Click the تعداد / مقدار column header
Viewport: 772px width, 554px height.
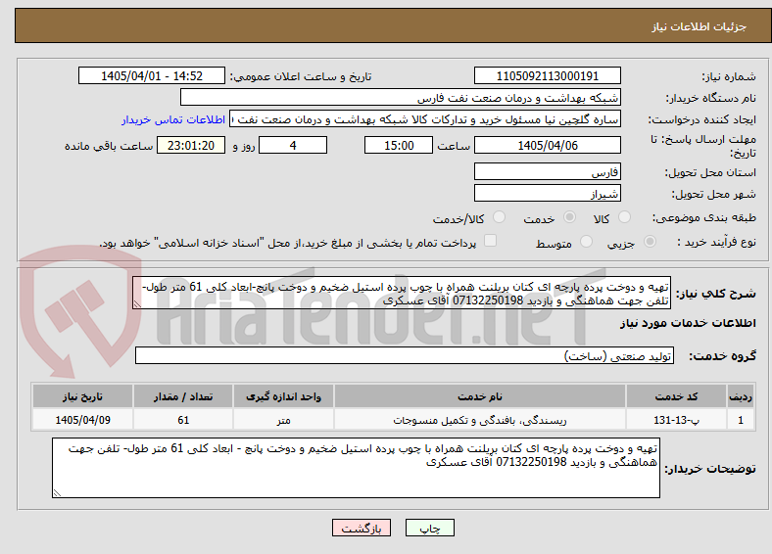[183, 396]
